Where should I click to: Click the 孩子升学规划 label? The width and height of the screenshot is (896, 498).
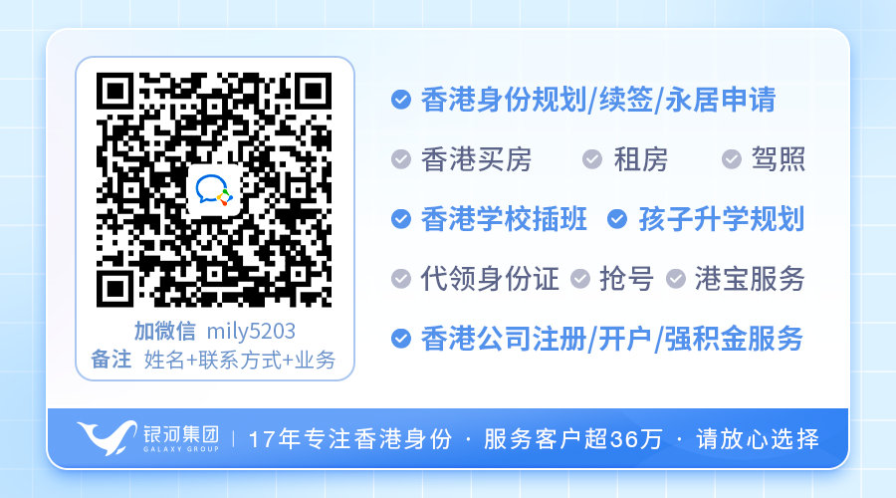pyautogui.click(x=721, y=218)
